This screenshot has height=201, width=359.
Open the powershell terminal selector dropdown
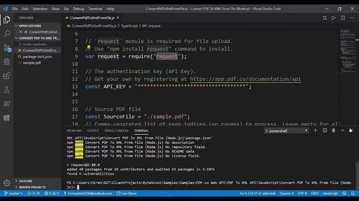(x=286, y=130)
